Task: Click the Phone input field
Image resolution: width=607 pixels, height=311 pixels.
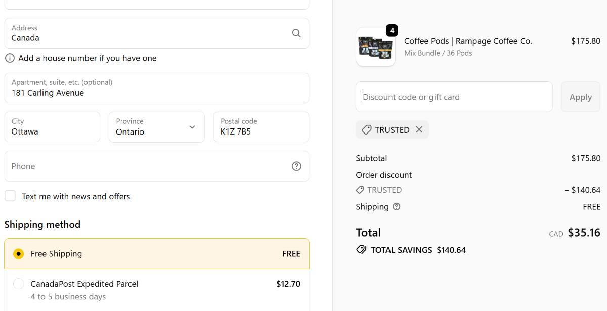Action: pyautogui.click(x=147, y=166)
